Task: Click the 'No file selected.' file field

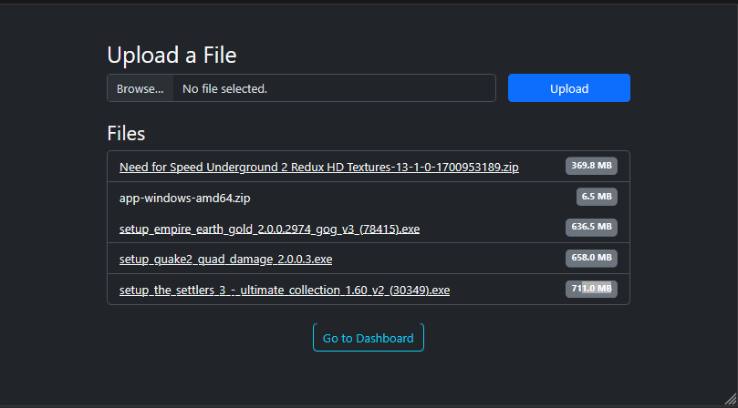Action: (334, 88)
